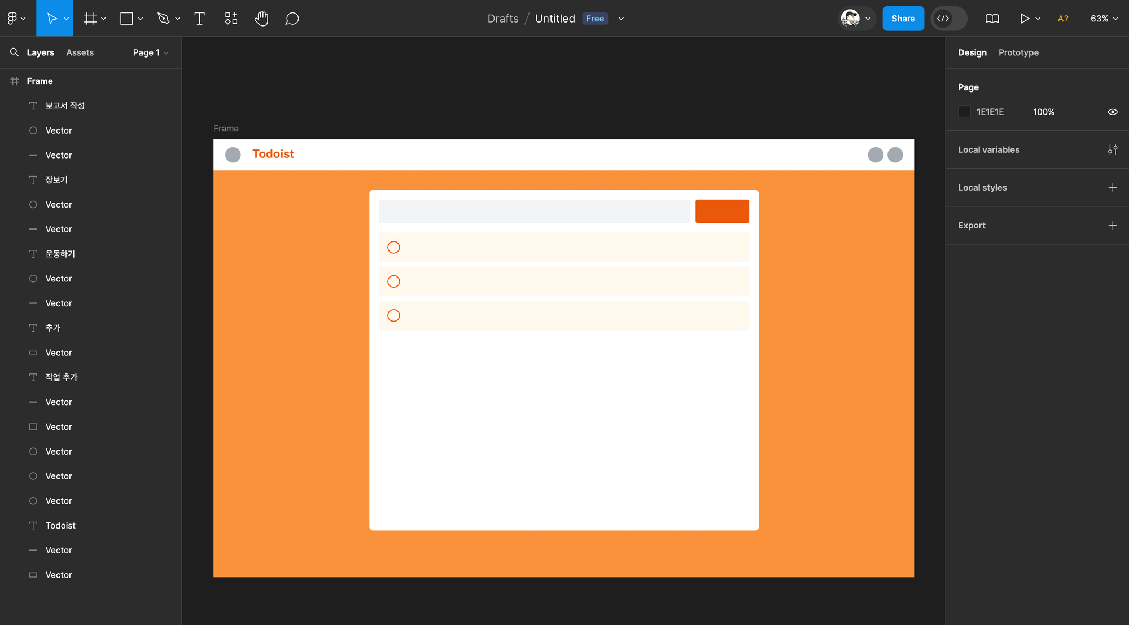Screen dimensions: 1129x625
Task: Click the page color swatch 1E1E1E
Action: click(x=965, y=112)
